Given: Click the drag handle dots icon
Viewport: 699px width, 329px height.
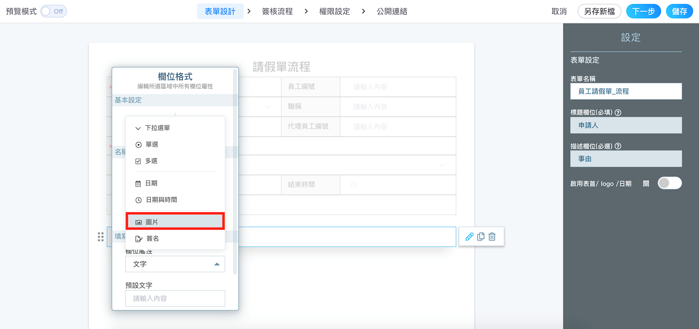Looking at the screenshot, I should (101, 237).
